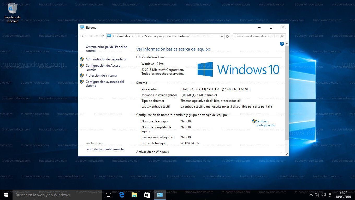Launch Microsoft Edge from the taskbar

(x=121, y=195)
